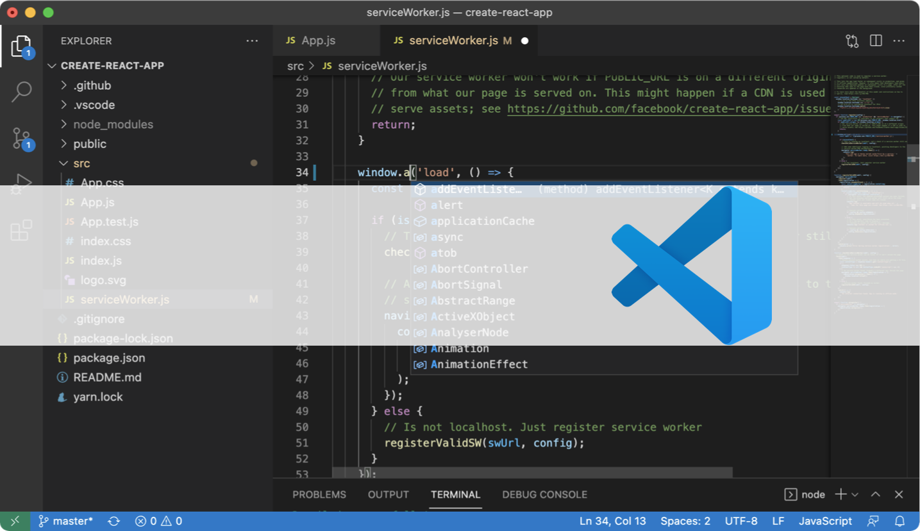Open the terminal profile dropdown next to node

coord(855,494)
